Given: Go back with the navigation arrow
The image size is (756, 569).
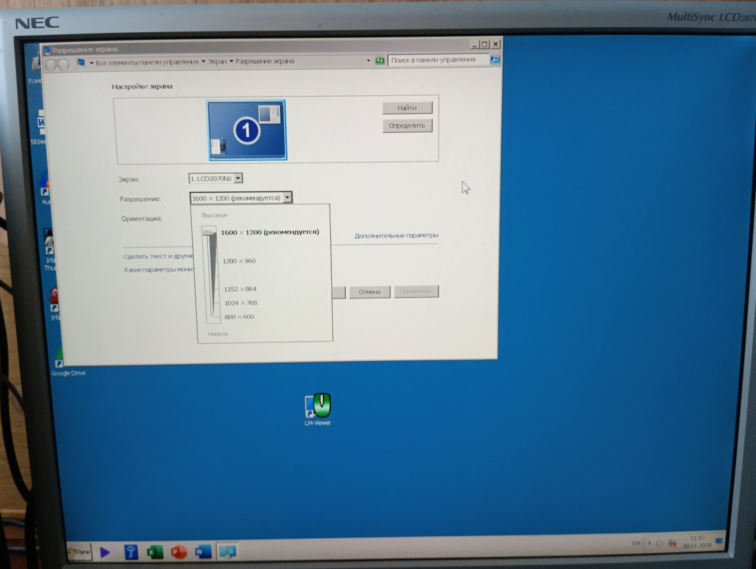Looking at the screenshot, I should point(51,65).
